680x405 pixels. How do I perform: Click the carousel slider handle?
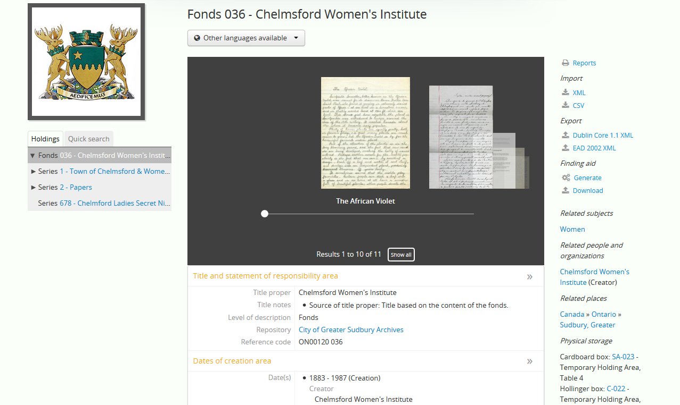(265, 214)
